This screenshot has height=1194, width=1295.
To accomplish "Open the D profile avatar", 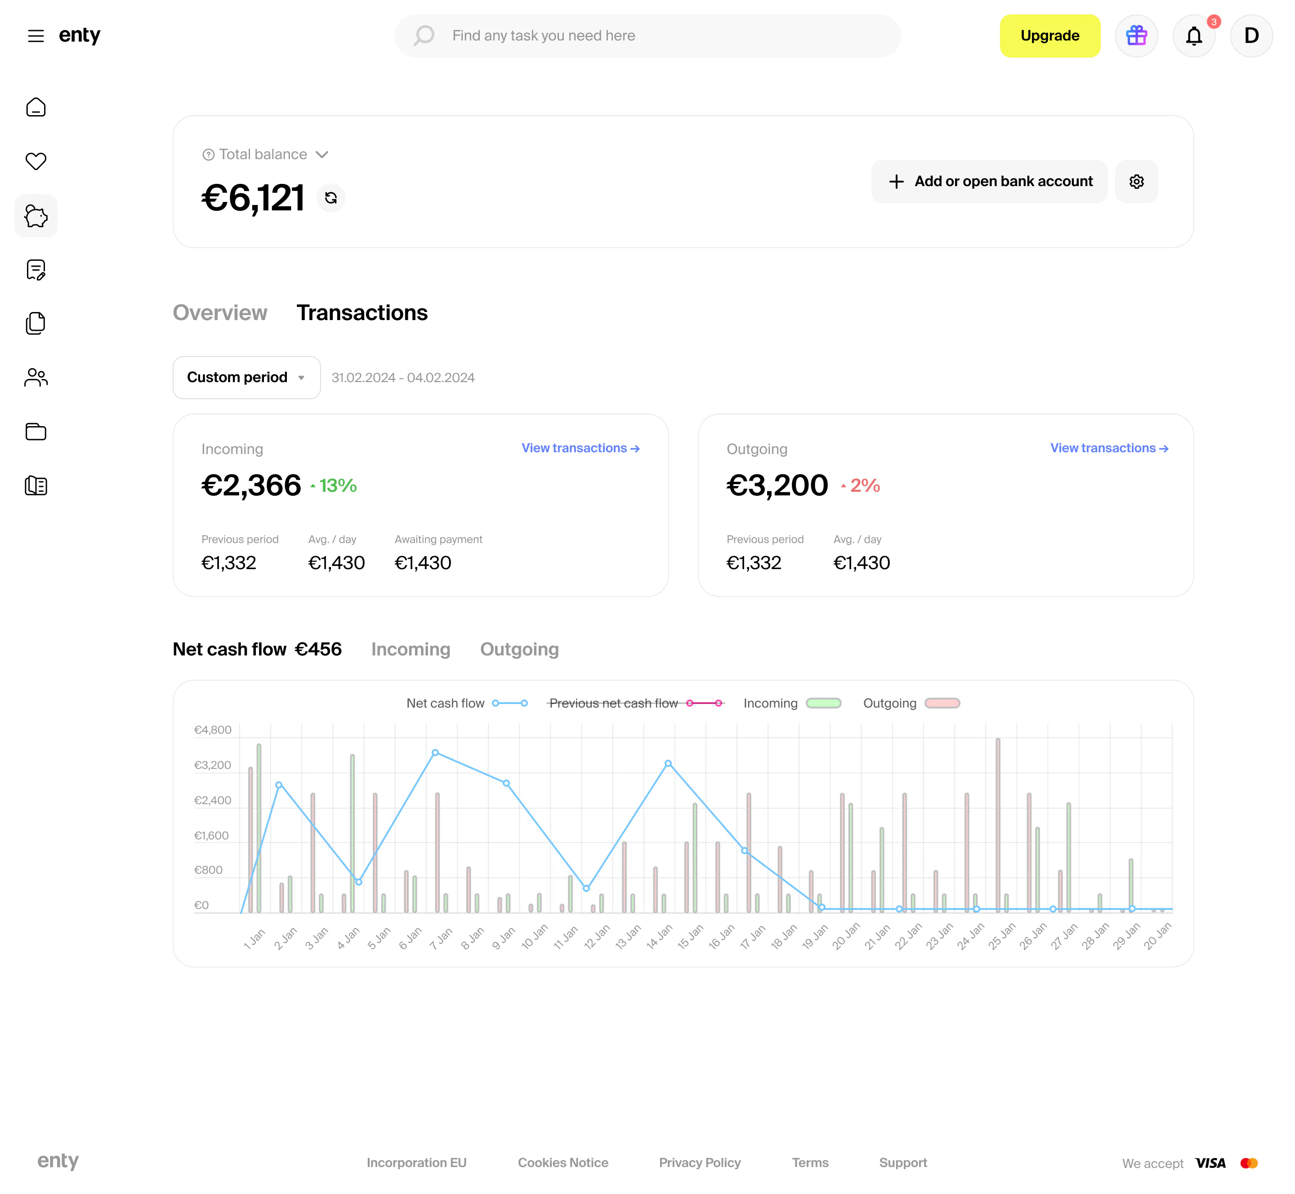I will coord(1251,36).
